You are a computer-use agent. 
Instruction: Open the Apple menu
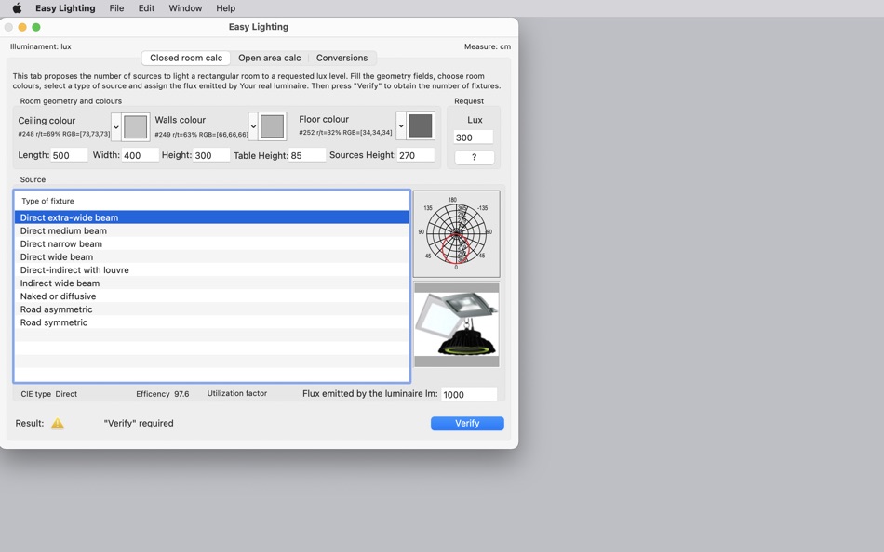17,7
